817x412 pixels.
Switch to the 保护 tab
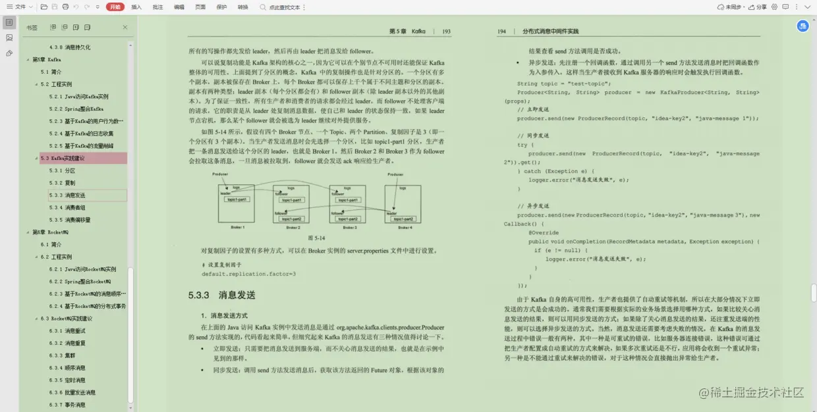coord(221,7)
